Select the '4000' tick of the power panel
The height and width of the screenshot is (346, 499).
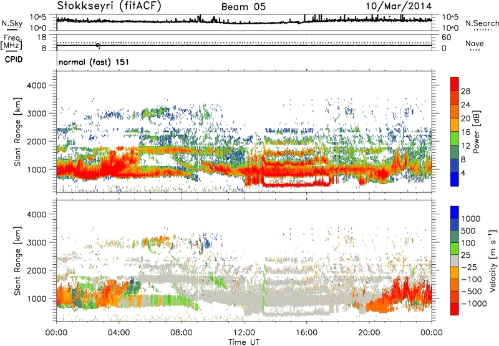36,86
